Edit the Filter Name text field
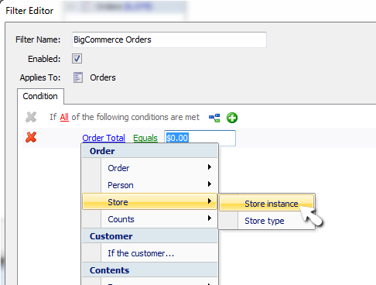Viewport: 376px width, 285px height. coord(169,39)
